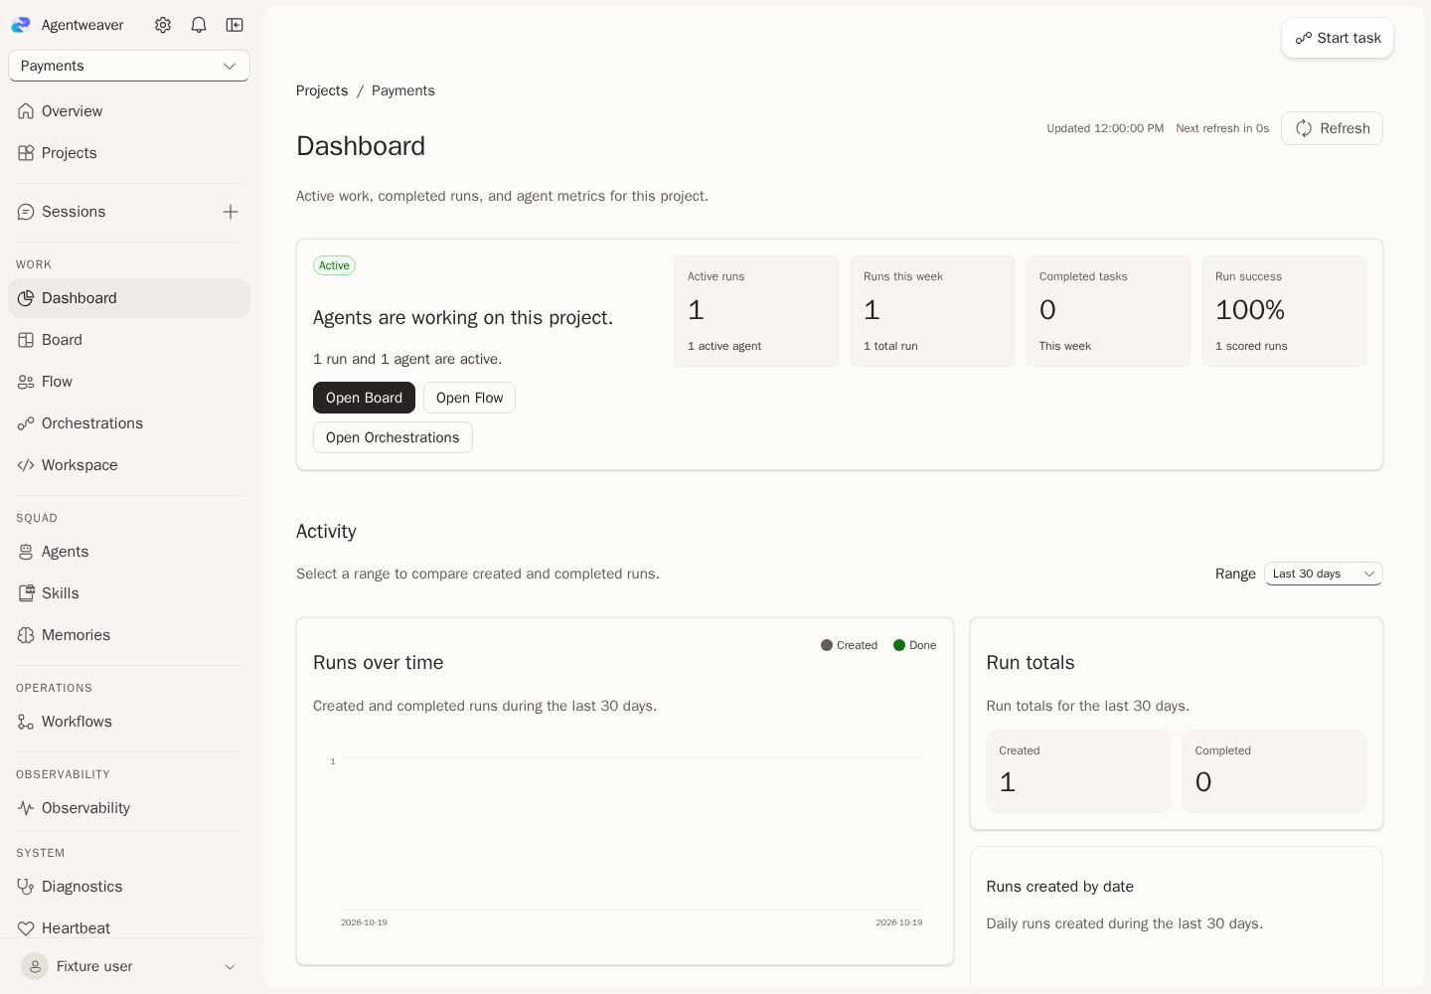Image resolution: width=1431 pixels, height=994 pixels.
Task: Click the Memories brain icon
Action: point(26,635)
